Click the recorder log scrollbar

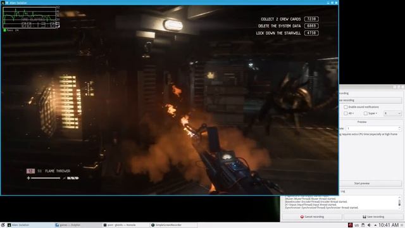[399, 202]
